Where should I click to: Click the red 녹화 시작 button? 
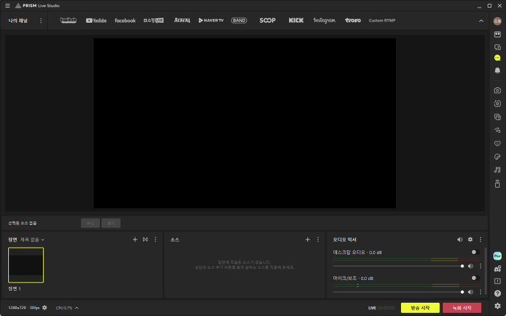(462, 308)
